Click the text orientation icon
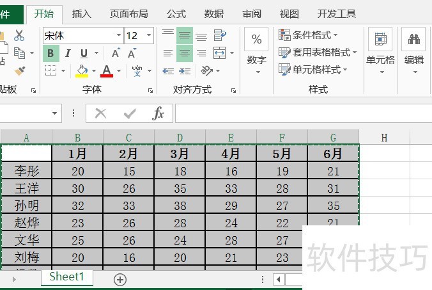Screen dimensions: 432x290 coord(207,70)
